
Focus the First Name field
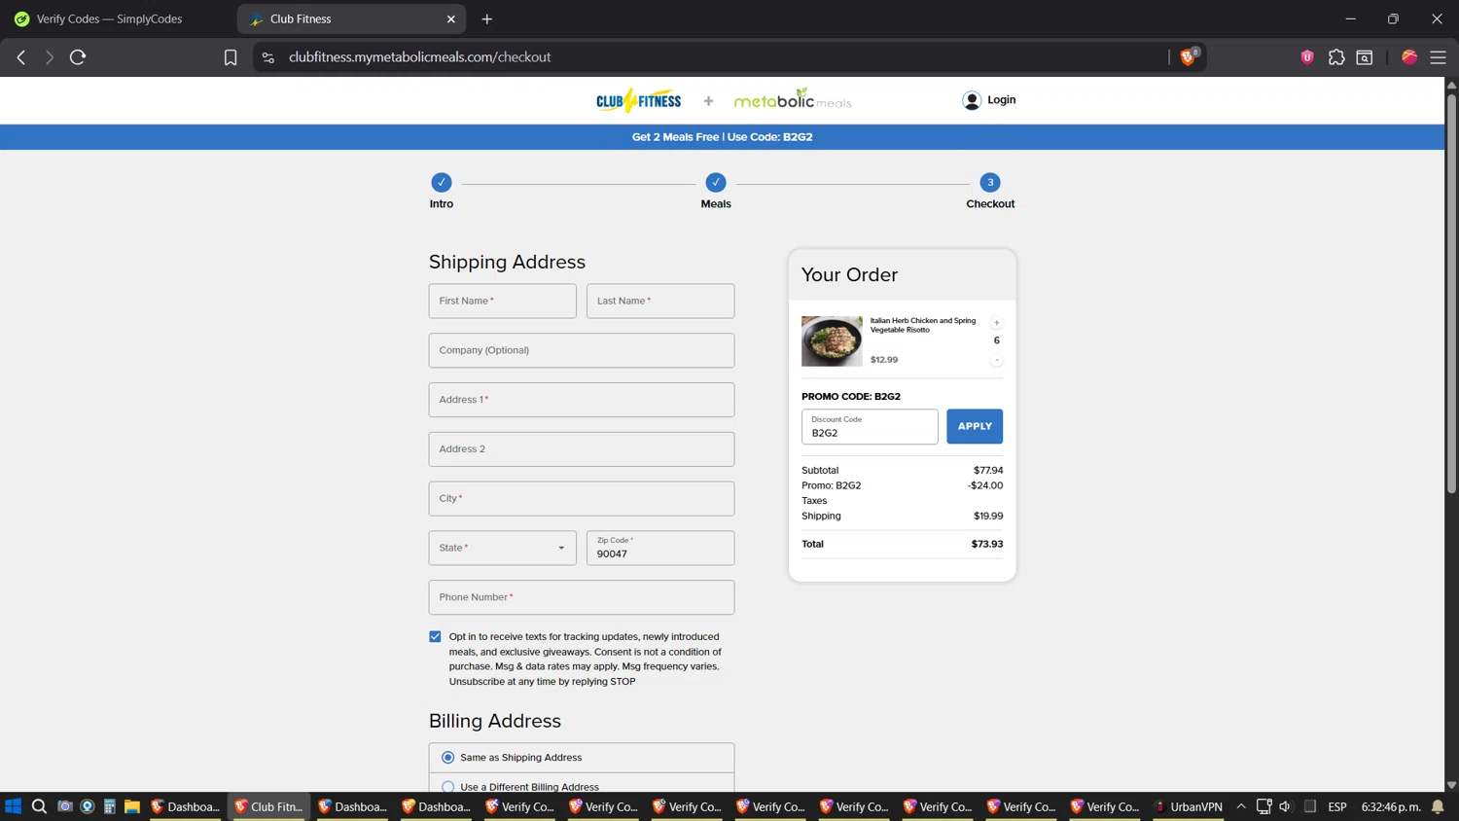[x=502, y=301]
